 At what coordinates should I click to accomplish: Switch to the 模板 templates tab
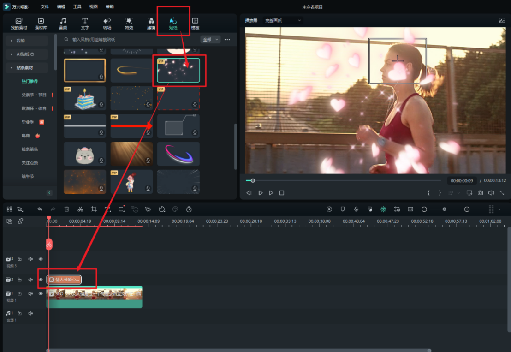(x=195, y=24)
